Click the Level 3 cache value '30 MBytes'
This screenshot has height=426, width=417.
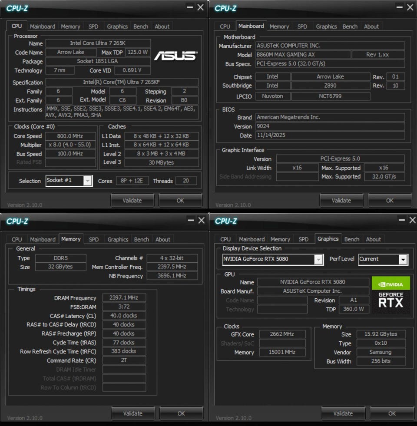pyautogui.click(x=161, y=162)
